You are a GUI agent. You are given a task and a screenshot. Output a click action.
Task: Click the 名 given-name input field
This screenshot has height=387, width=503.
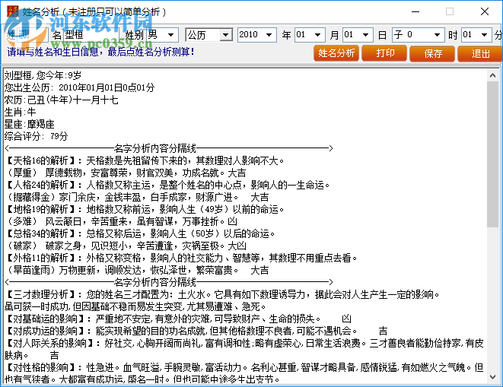point(91,35)
